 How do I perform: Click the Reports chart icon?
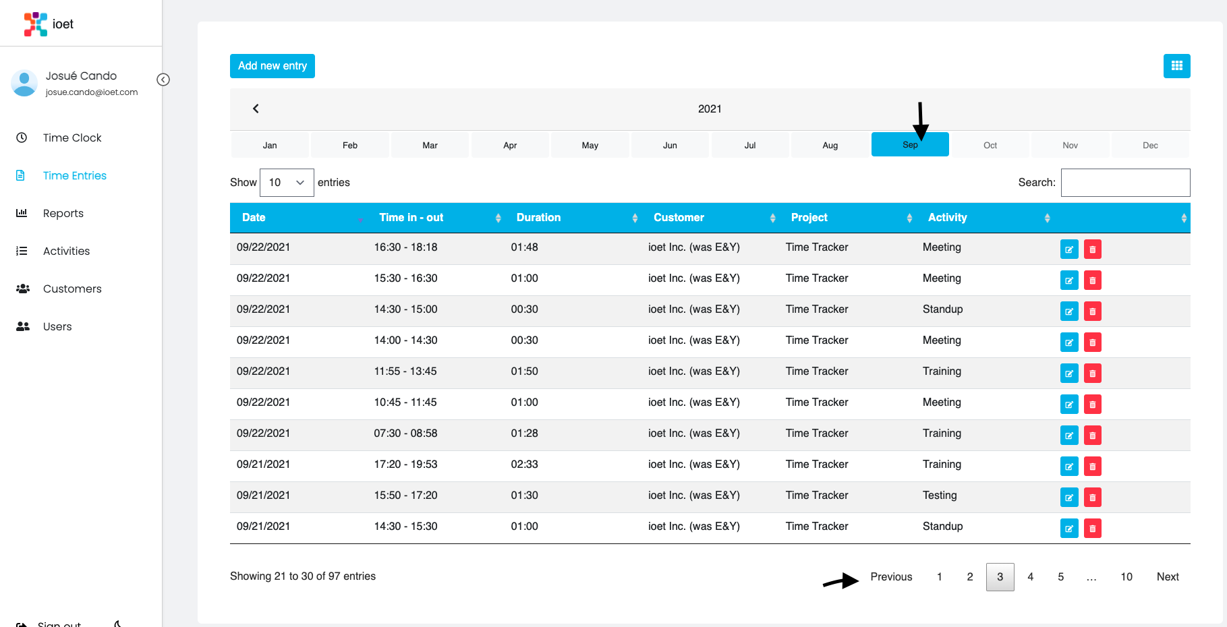point(22,213)
